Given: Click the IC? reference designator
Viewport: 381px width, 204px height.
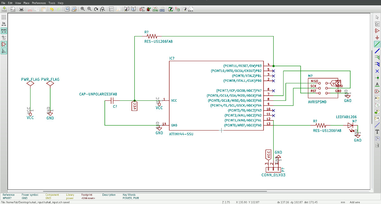Looking at the screenshot, I should (172, 58).
